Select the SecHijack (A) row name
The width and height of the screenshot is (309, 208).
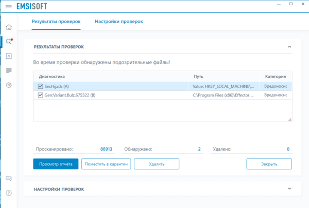click(57, 86)
